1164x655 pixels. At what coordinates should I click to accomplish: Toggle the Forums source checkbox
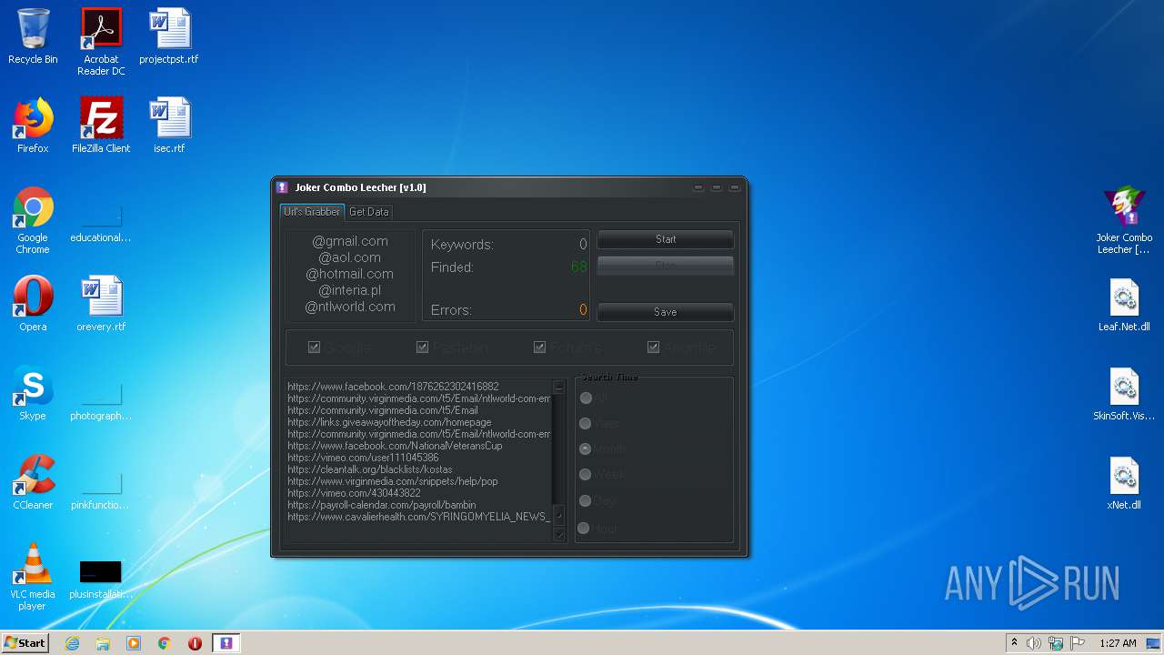coord(539,348)
